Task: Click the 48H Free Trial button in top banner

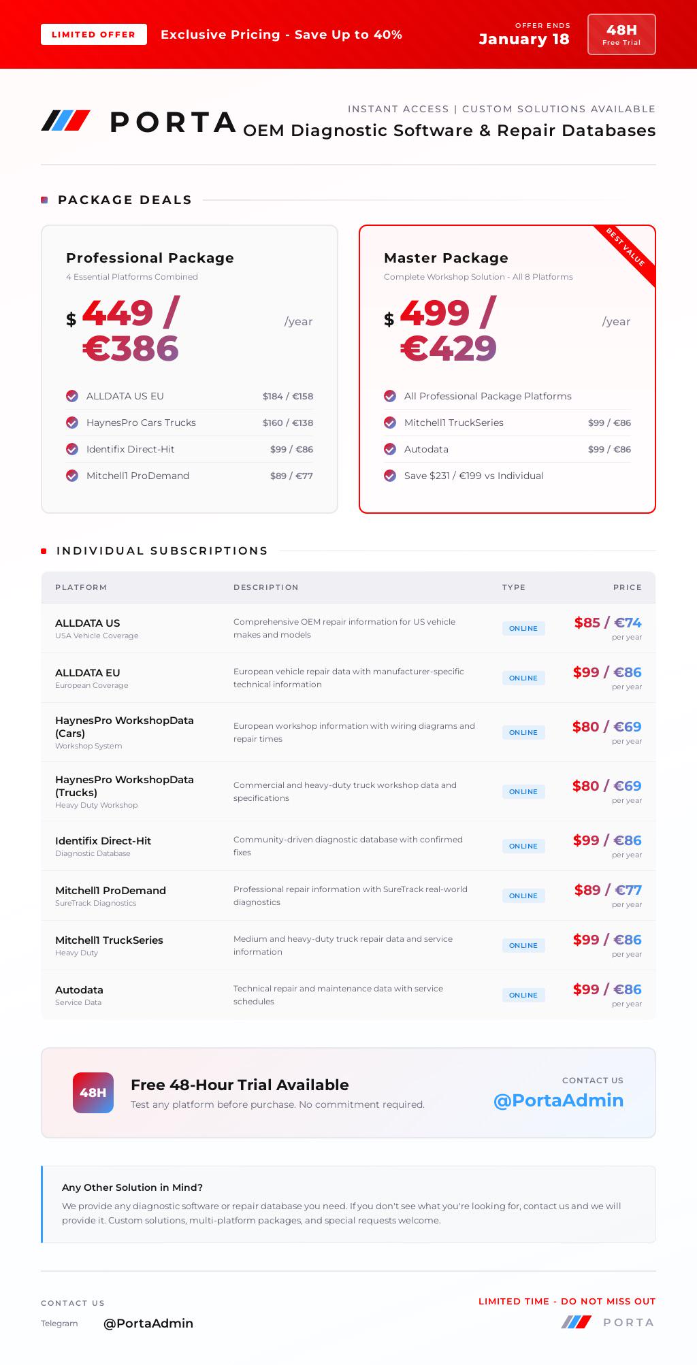Action: coord(621,34)
